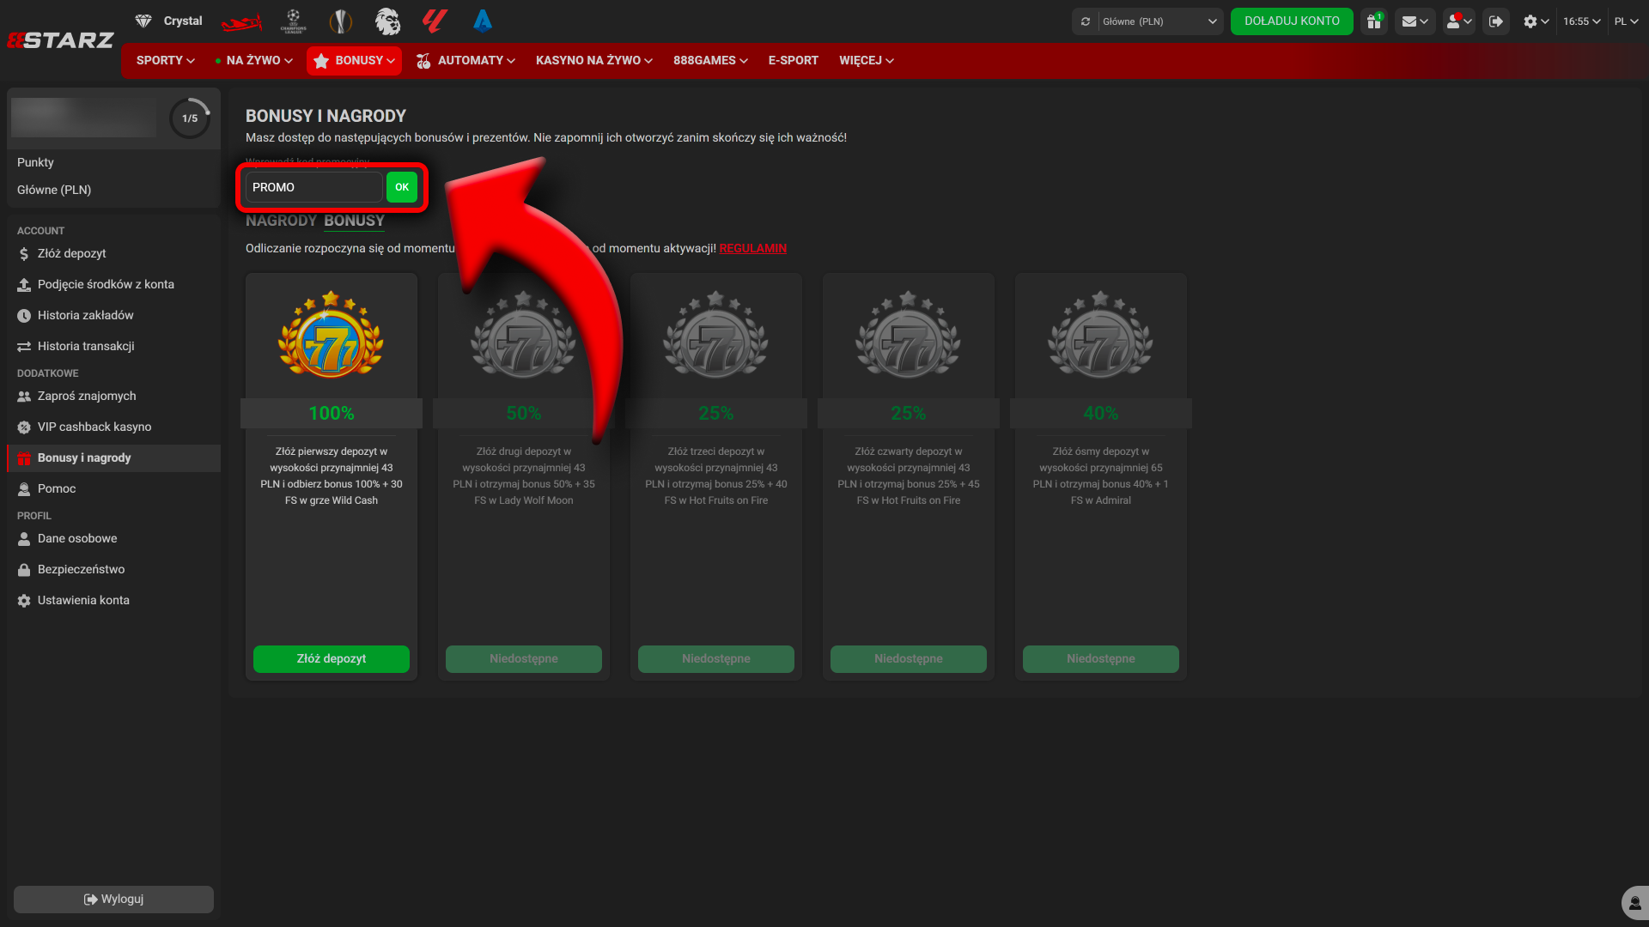Click the DOŁADUJ KONTO button
The image size is (1649, 927).
pyautogui.click(x=1292, y=21)
